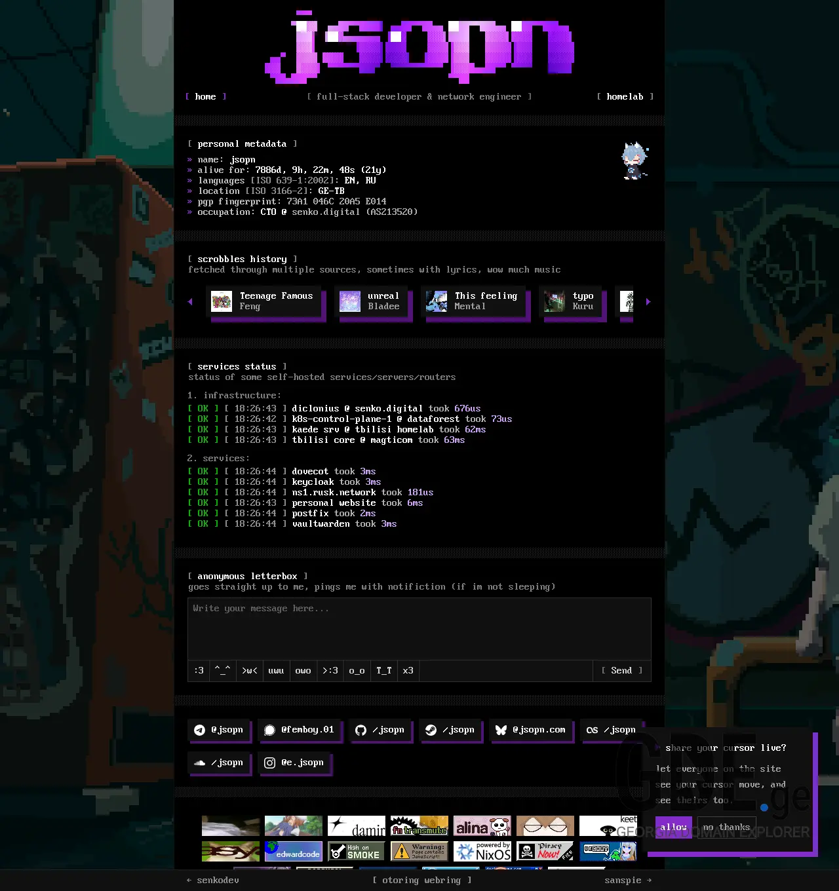Open the @femboy.01 social link
This screenshot has height=891, width=839.
point(300,730)
